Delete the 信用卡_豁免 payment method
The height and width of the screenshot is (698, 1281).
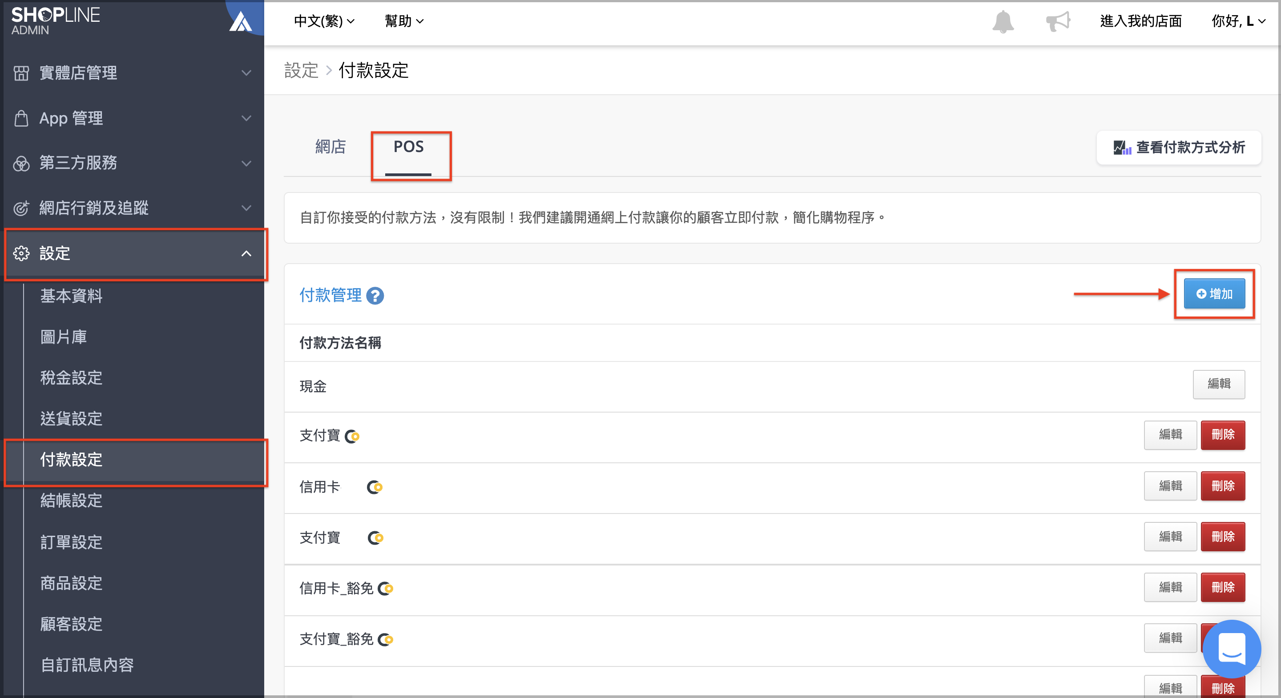(x=1223, y=588)
